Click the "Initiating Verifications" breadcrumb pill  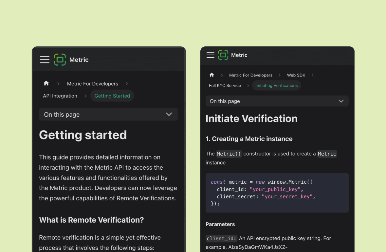tap(276, 85)
